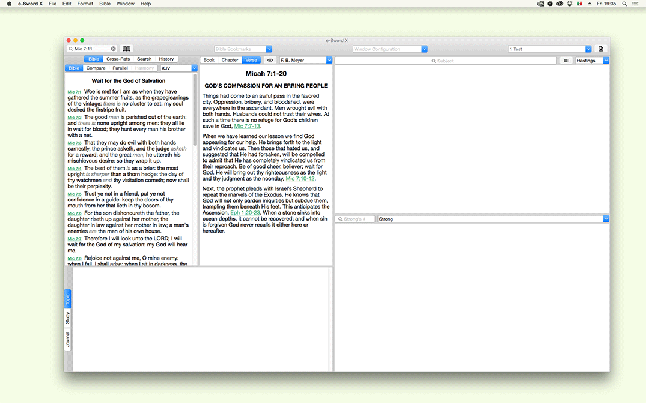Click the dictionary list icon beside Hastings
Image resolution: width=646 pixels, height=403 pixels.
(566, 61)
